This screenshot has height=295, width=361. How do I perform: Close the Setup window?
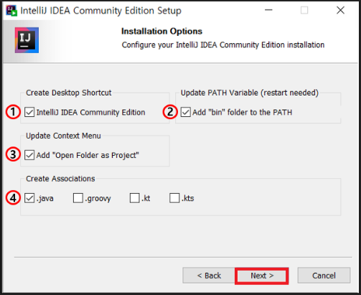(340, 10)
